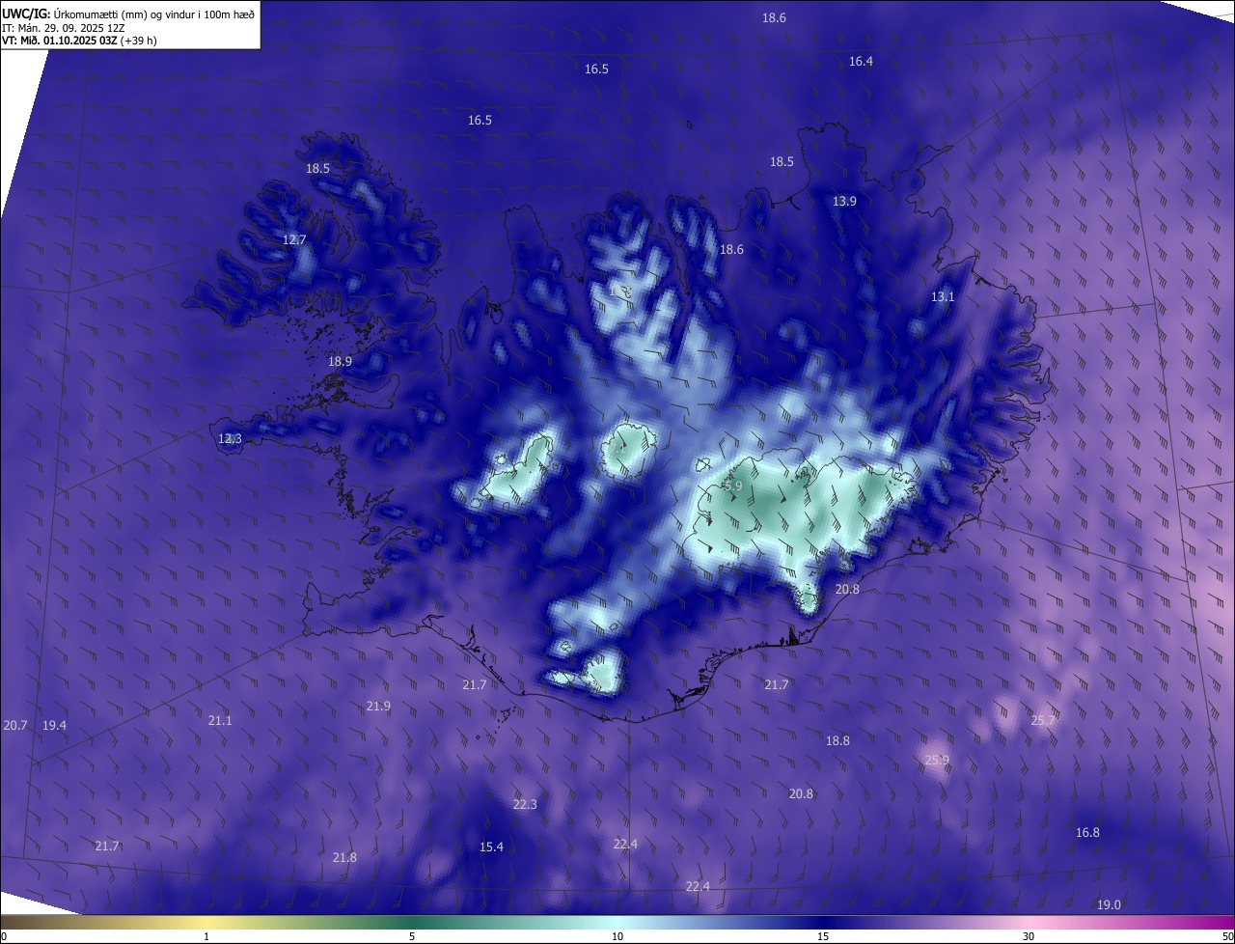1235x944 pixels.
Task: Select the 13.1 value label
Action: (x=943, y=296)
